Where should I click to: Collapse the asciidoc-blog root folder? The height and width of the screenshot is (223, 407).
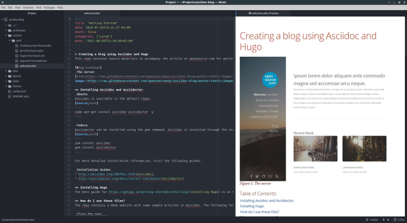pyautogui.click(x=3, y=19)
